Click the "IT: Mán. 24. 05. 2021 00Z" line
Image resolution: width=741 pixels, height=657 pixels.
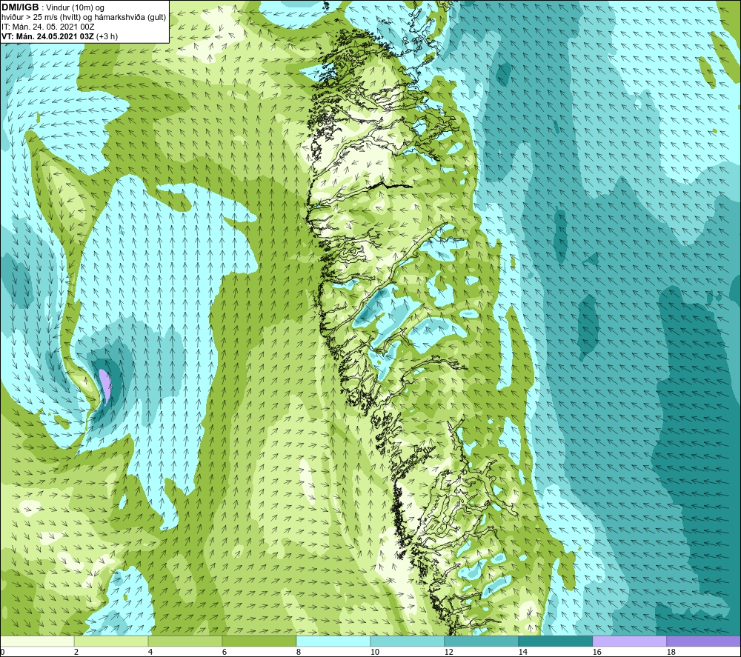point(47,27)
